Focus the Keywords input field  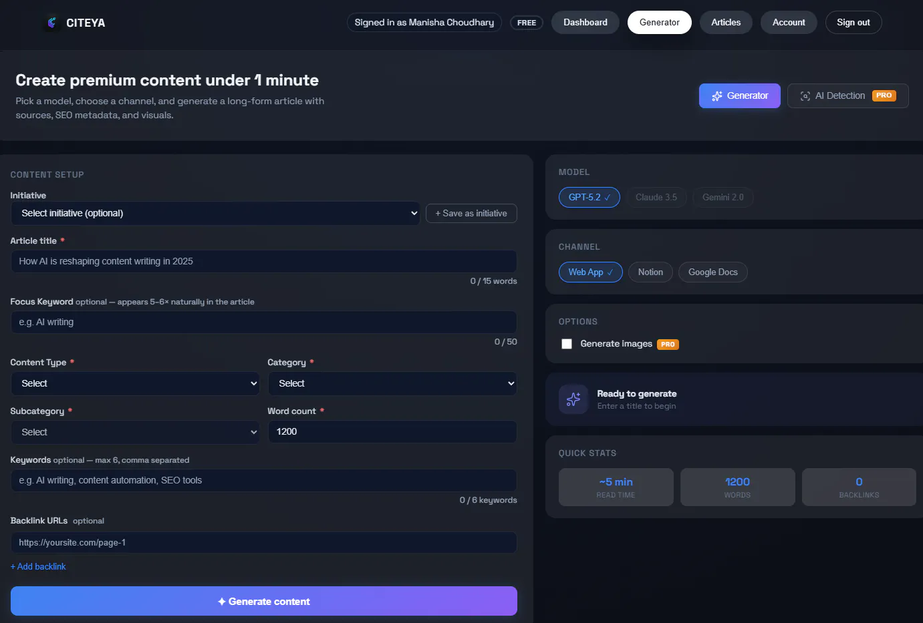click(x=264, y=481)
